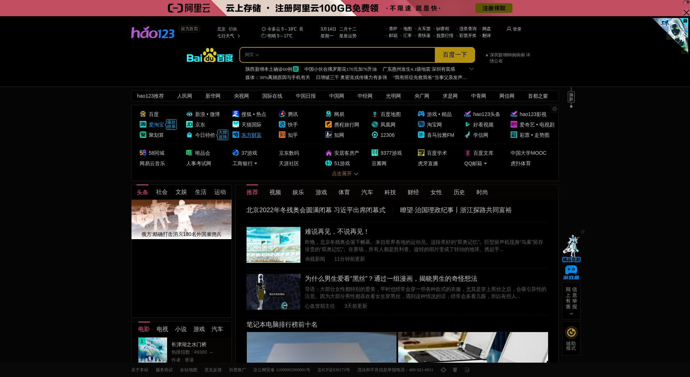Click the Baidu search input field
The width and height of the screenshot is (690, 377).
[x=347, y=55]
